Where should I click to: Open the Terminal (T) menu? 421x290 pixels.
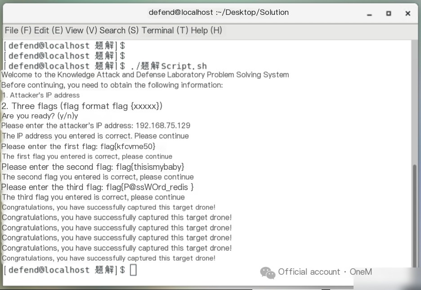[165, 30]
